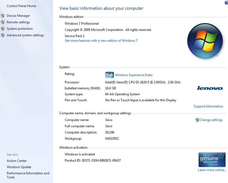This screenshot has width=228, height=183.
Task: Open Advanced system settings link
Action: click(x=25, y=35)
